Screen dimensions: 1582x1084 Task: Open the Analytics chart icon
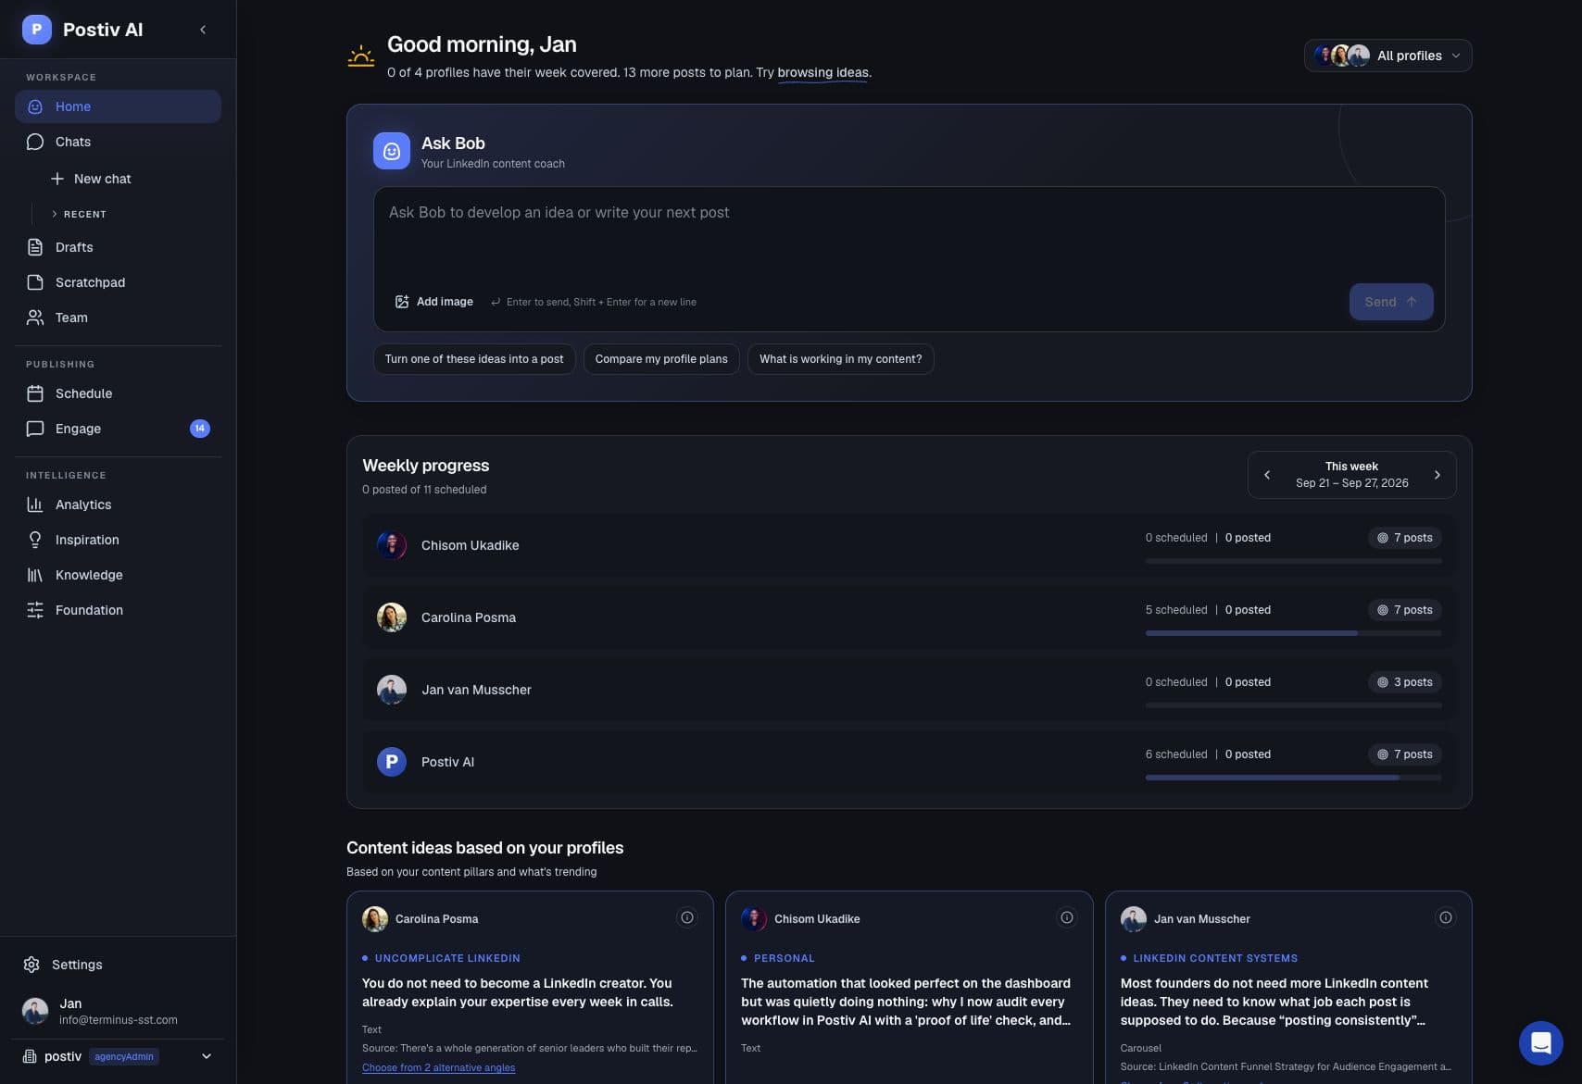35,505
